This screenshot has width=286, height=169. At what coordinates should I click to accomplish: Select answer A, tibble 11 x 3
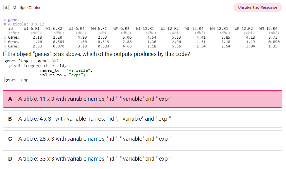[143, 99]
